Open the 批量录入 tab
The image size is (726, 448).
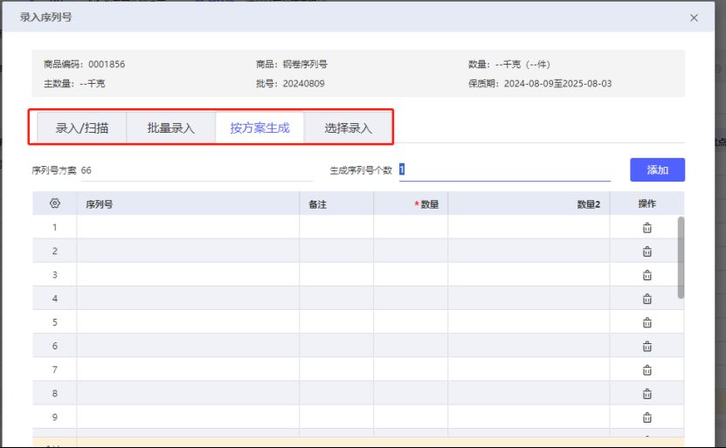coord(171,128)
